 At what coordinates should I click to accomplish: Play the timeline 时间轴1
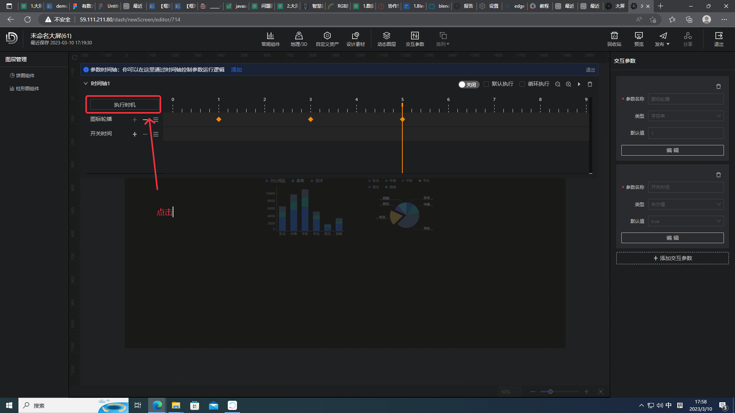[579, 84]
